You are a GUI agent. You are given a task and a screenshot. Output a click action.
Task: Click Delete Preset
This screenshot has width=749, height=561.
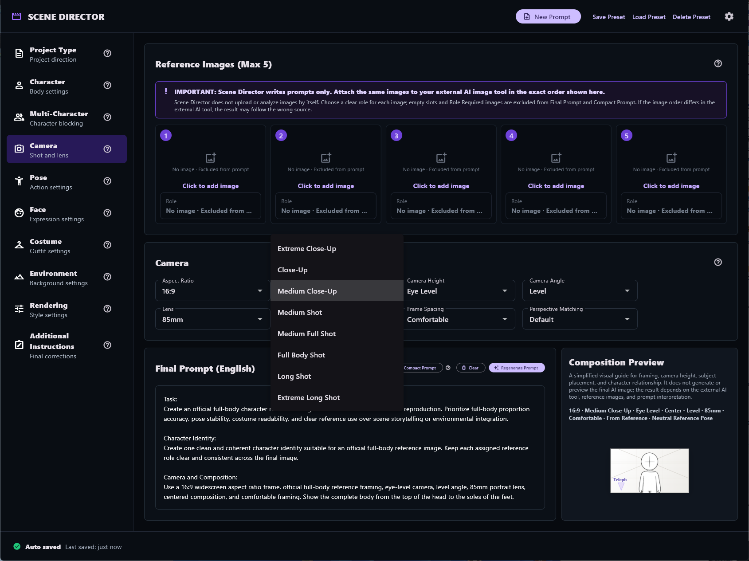(691, 17)
